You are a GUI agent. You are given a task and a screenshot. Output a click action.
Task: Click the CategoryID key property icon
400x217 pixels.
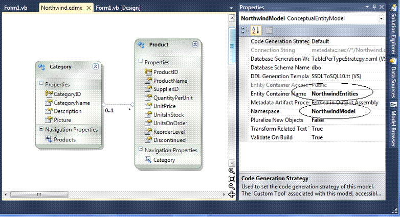point(49,94)
